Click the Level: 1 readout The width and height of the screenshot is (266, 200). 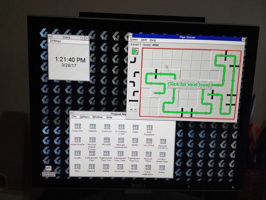[136, 44]
